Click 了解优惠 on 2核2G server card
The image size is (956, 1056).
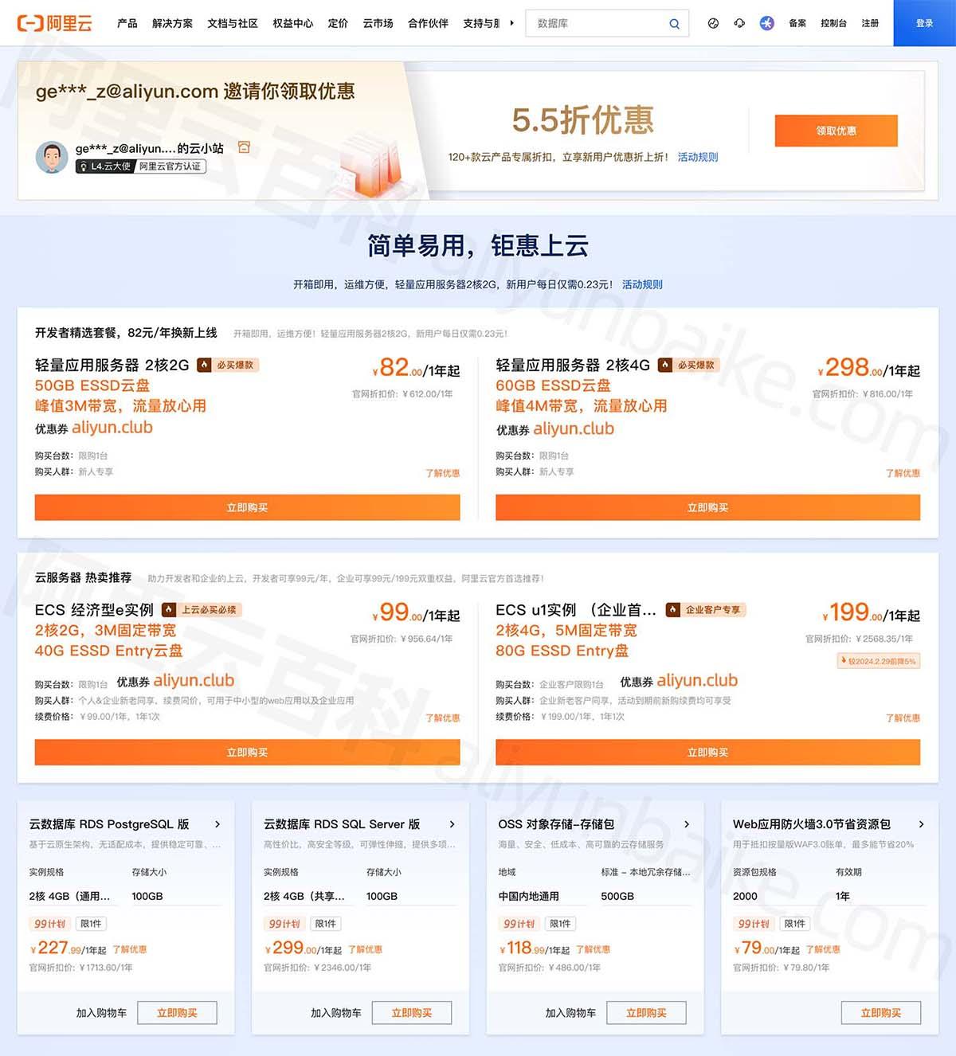442,473
